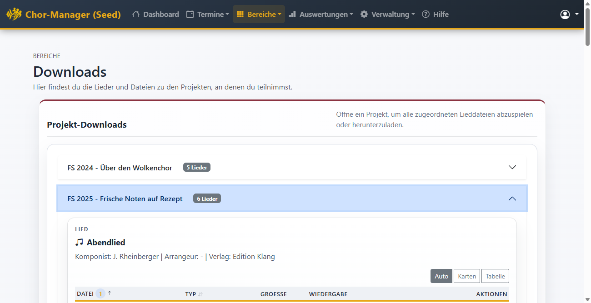Screen dimensions: 591x303
Task: Select the Auto view mode
Action: (441, 276)
